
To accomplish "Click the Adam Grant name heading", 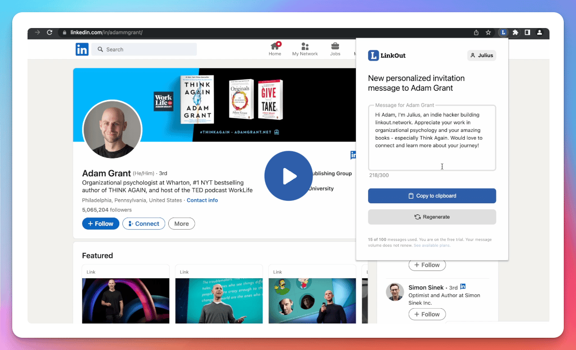I will (106, 173).
